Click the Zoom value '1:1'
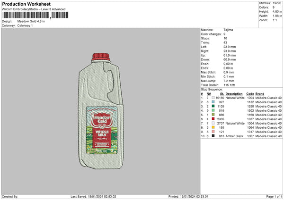Image resolution: width=284 pixels, height=200 pixels. tap(275, 20)
